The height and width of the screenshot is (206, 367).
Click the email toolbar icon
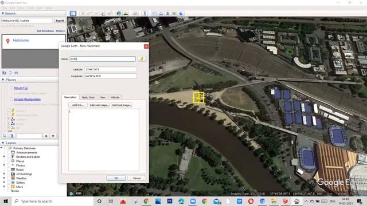click(154, 14)
